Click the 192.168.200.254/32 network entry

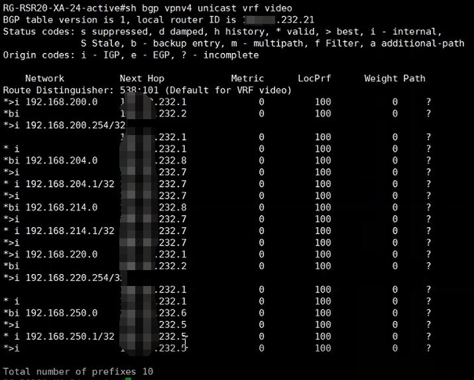point(75,125)
